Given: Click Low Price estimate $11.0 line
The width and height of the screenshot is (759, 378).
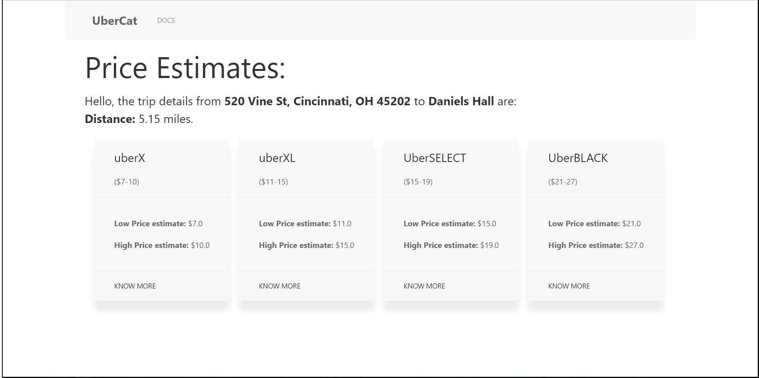Looking at the screenshot, I should [x=305, y=223].
